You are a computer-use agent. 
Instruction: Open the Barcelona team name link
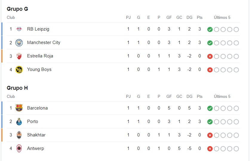[x=37, y=108]
